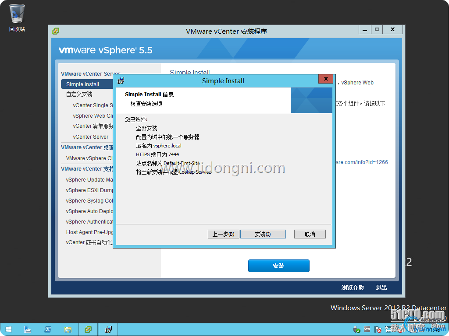Open the Windows Start button
The image size is (449, 336).
coord(8,329)
